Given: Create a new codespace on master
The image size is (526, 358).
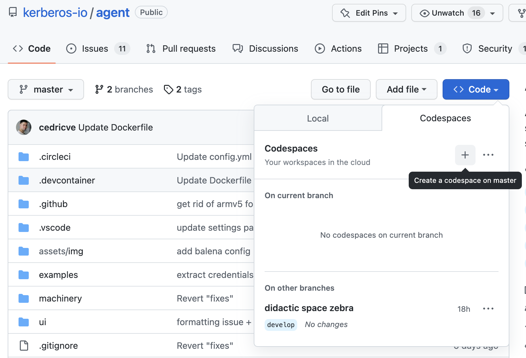Looking at the screenshot, I should 465,155.
